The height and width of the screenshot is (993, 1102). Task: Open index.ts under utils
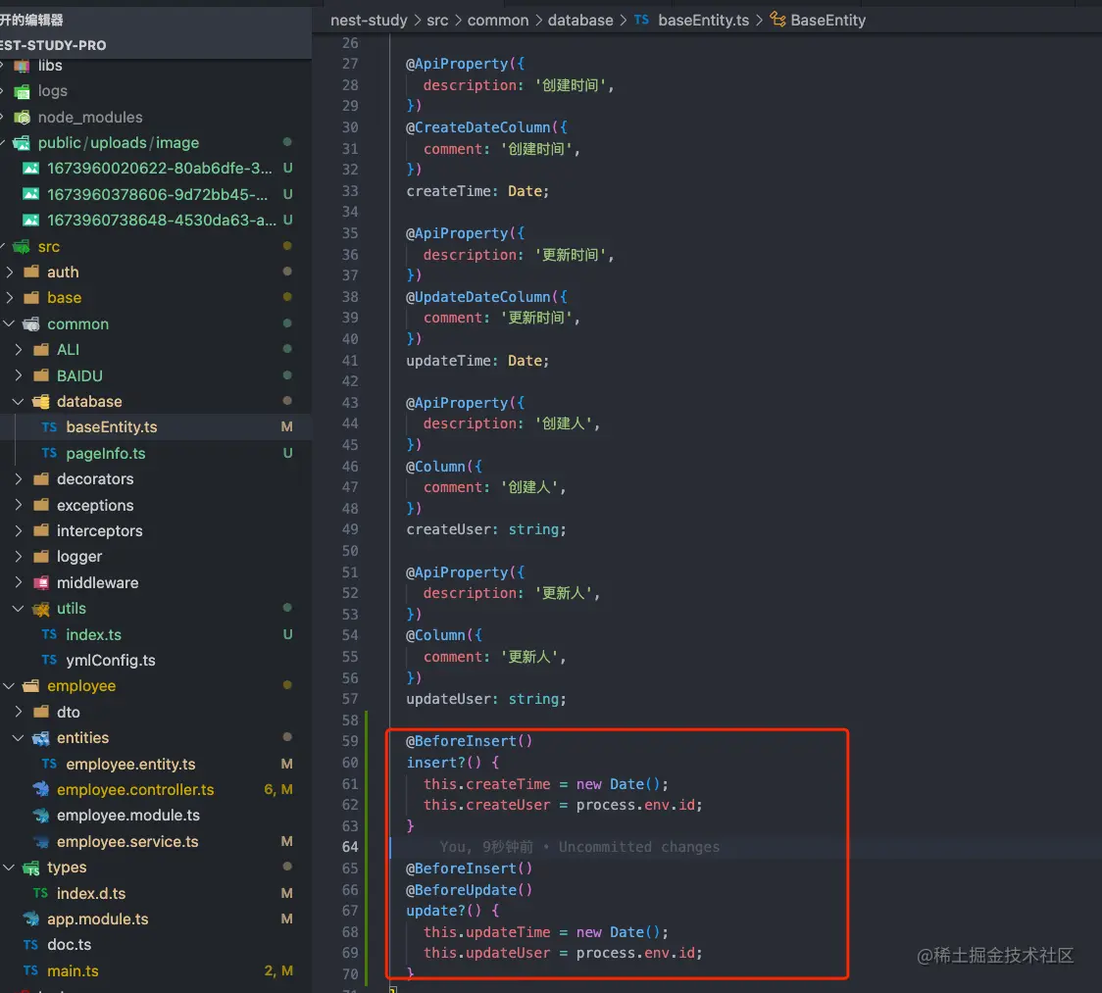(x=93, y=635)
